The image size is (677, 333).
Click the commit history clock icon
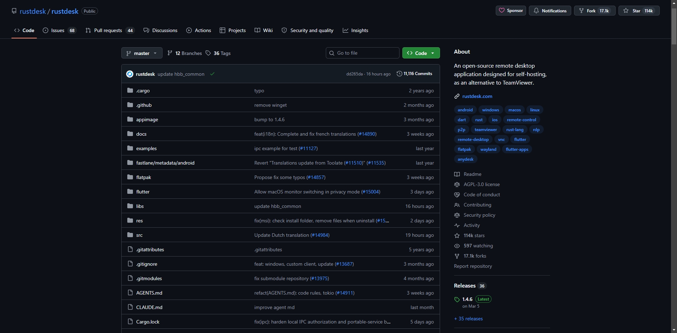pyautogui.click(x=399, y=74)
